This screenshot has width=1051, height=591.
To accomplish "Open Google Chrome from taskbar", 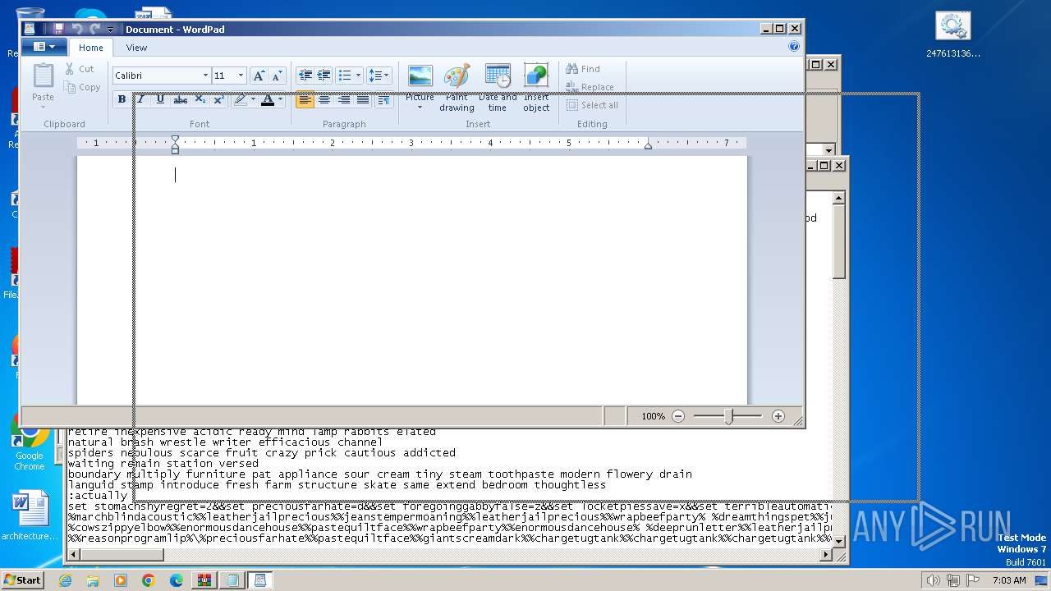I will tap(148, 580).
